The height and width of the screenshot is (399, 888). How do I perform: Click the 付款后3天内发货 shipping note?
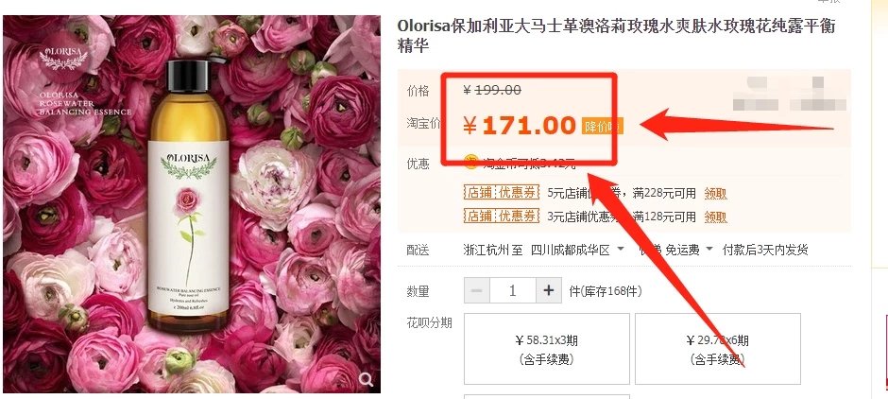point(765,250)
